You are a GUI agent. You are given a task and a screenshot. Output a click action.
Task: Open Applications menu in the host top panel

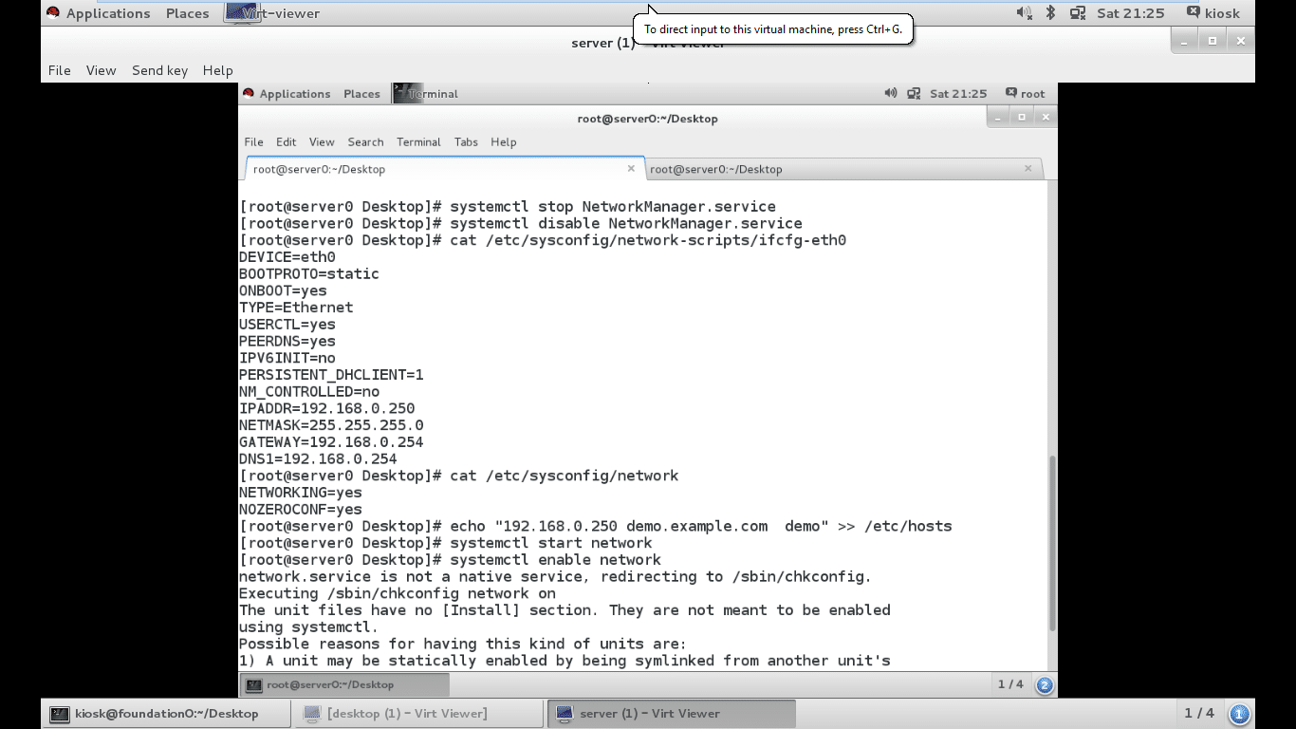[99, 13]
